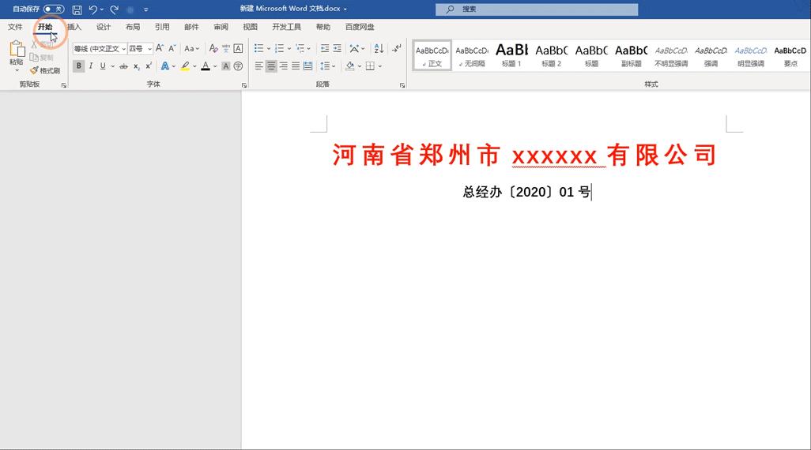Open the 百度网盘 tab
Image resolution: width=811 pixels, height=450 pixels.
(x=360, y=27)
